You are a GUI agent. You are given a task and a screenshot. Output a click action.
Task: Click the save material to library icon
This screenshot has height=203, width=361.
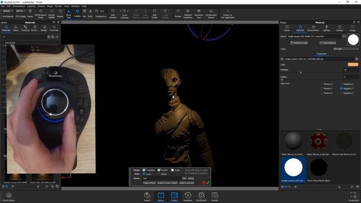tap(344, 36)
